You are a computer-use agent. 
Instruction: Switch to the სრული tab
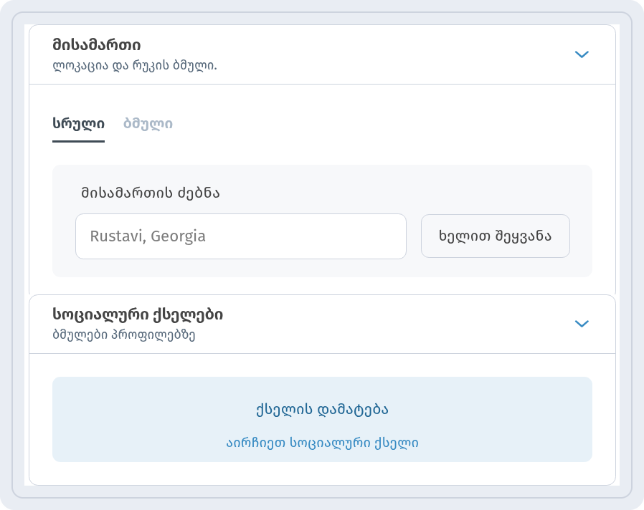(78, 123)
